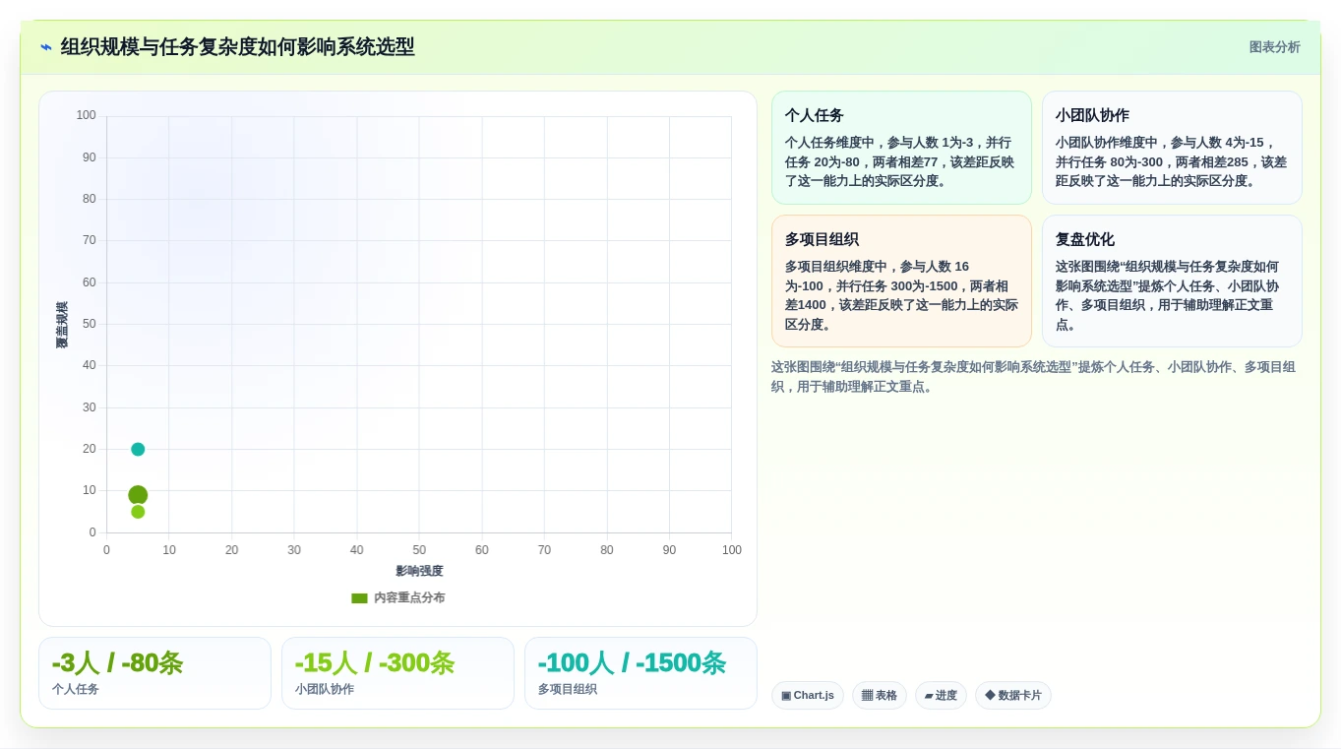
Task: Toggle the 内容重点分布 legend swatch
Action: (359, 598)
